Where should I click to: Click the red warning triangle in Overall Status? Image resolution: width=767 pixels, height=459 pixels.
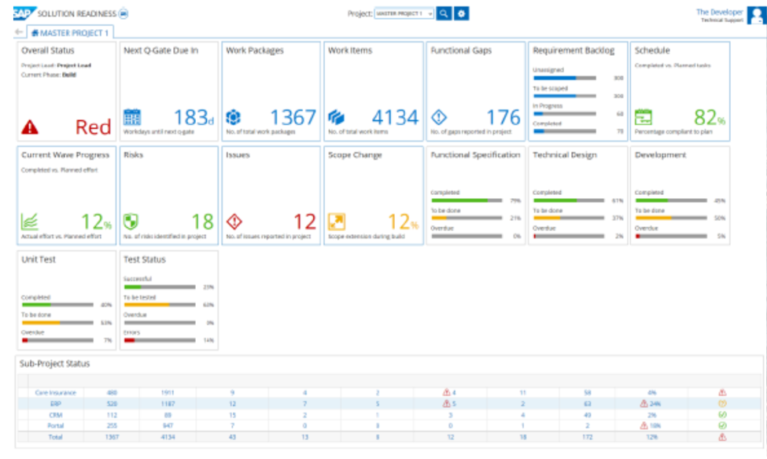[x=30, y=126]
